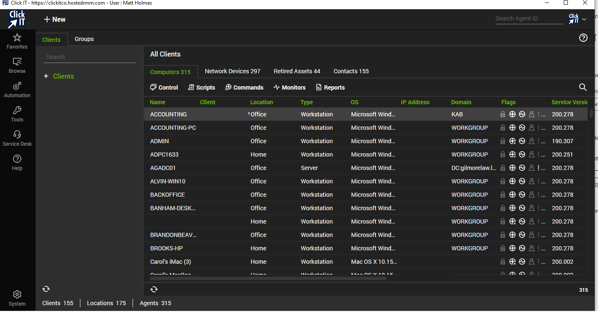Viewport: 598px width, 314px height.
Task: Open the Automation section
Action: 17,90
